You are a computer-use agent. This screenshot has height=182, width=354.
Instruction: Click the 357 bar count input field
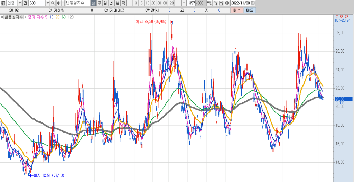pyautogui.click(x=191, y=3)
